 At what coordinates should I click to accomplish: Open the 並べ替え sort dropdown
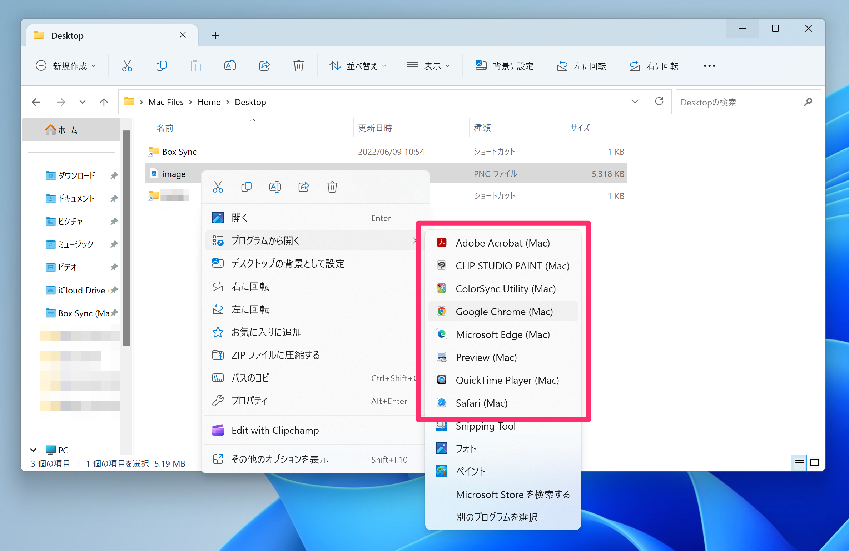tap(358, 66)
